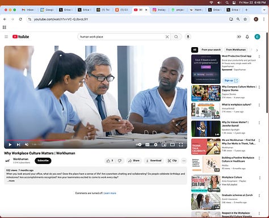Open options for Why Company Culture Matters video

[x=259, y=87]
